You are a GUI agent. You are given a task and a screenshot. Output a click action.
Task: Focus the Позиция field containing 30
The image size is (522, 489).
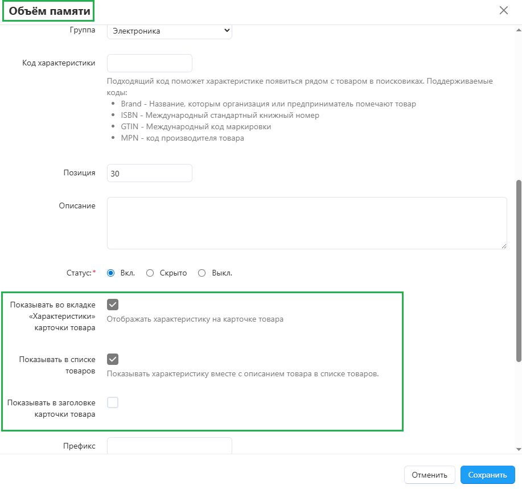pyautogui.click(x=149, y=174)
